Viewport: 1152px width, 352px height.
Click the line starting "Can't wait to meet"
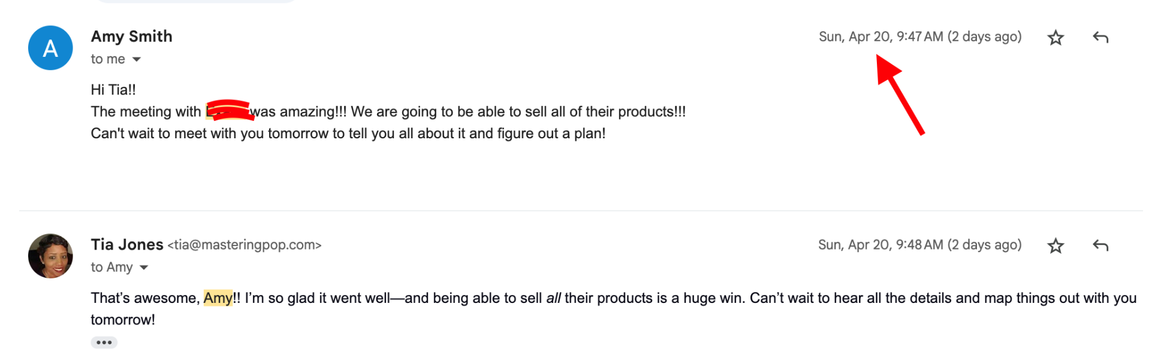coord(348,133)
